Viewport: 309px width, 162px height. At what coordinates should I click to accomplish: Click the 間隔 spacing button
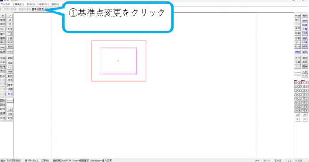pos(305,47)
